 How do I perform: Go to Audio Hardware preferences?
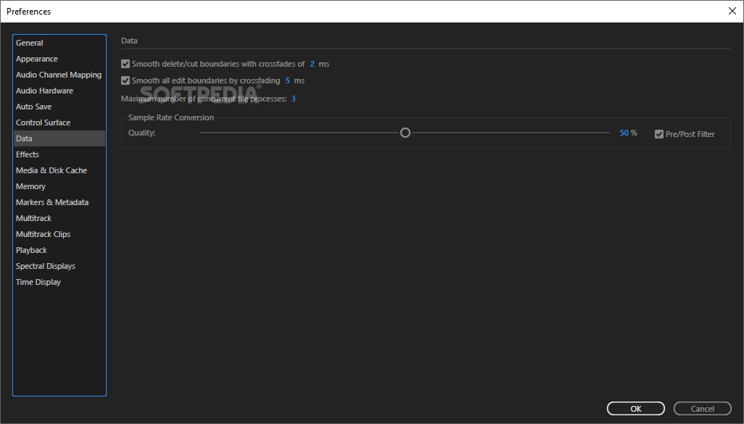click(59, 91)
